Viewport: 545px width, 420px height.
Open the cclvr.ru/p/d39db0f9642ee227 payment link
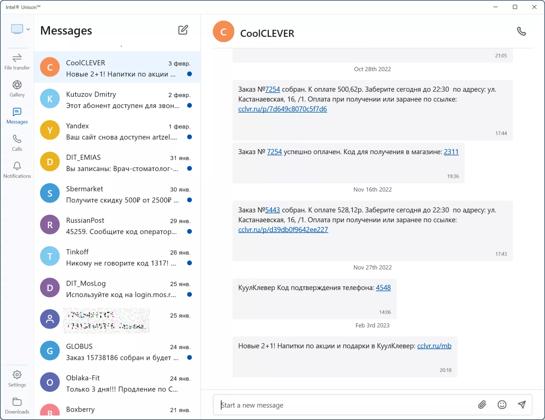tap(283, 230)
